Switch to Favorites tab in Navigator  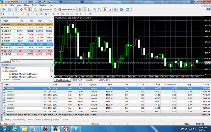16,80
